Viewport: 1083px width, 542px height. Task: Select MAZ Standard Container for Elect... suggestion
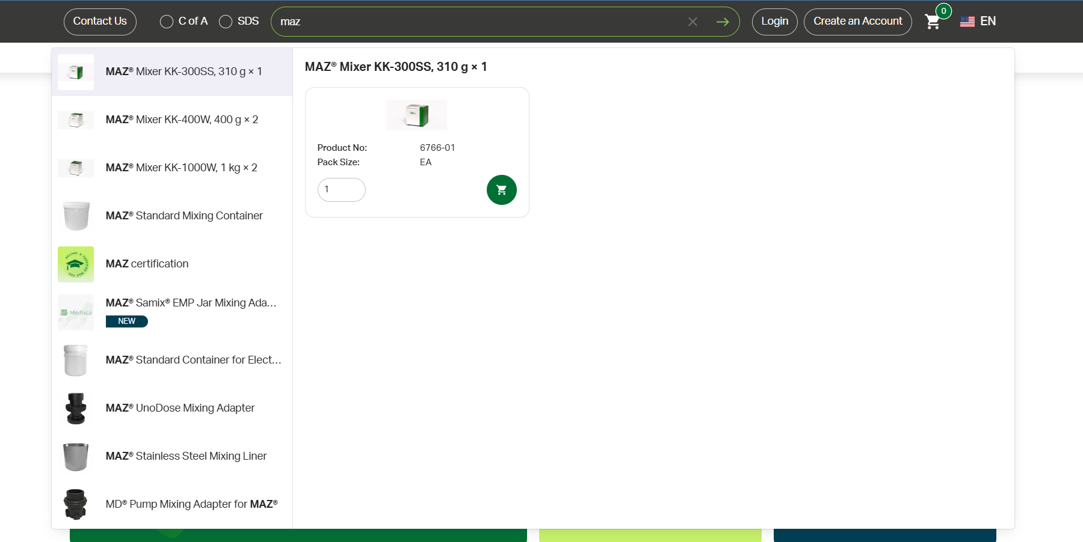[x=172, y=360]
